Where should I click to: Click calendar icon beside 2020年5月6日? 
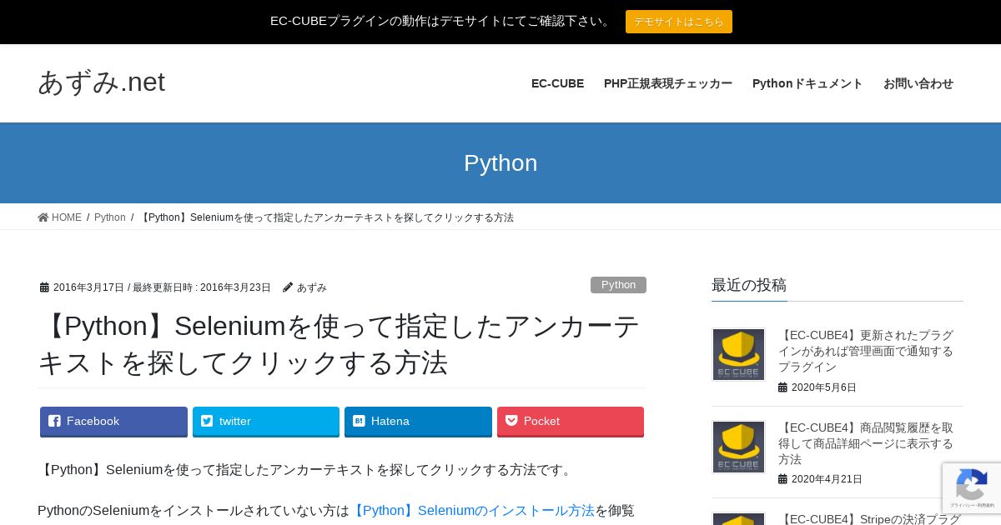[782, 387]
